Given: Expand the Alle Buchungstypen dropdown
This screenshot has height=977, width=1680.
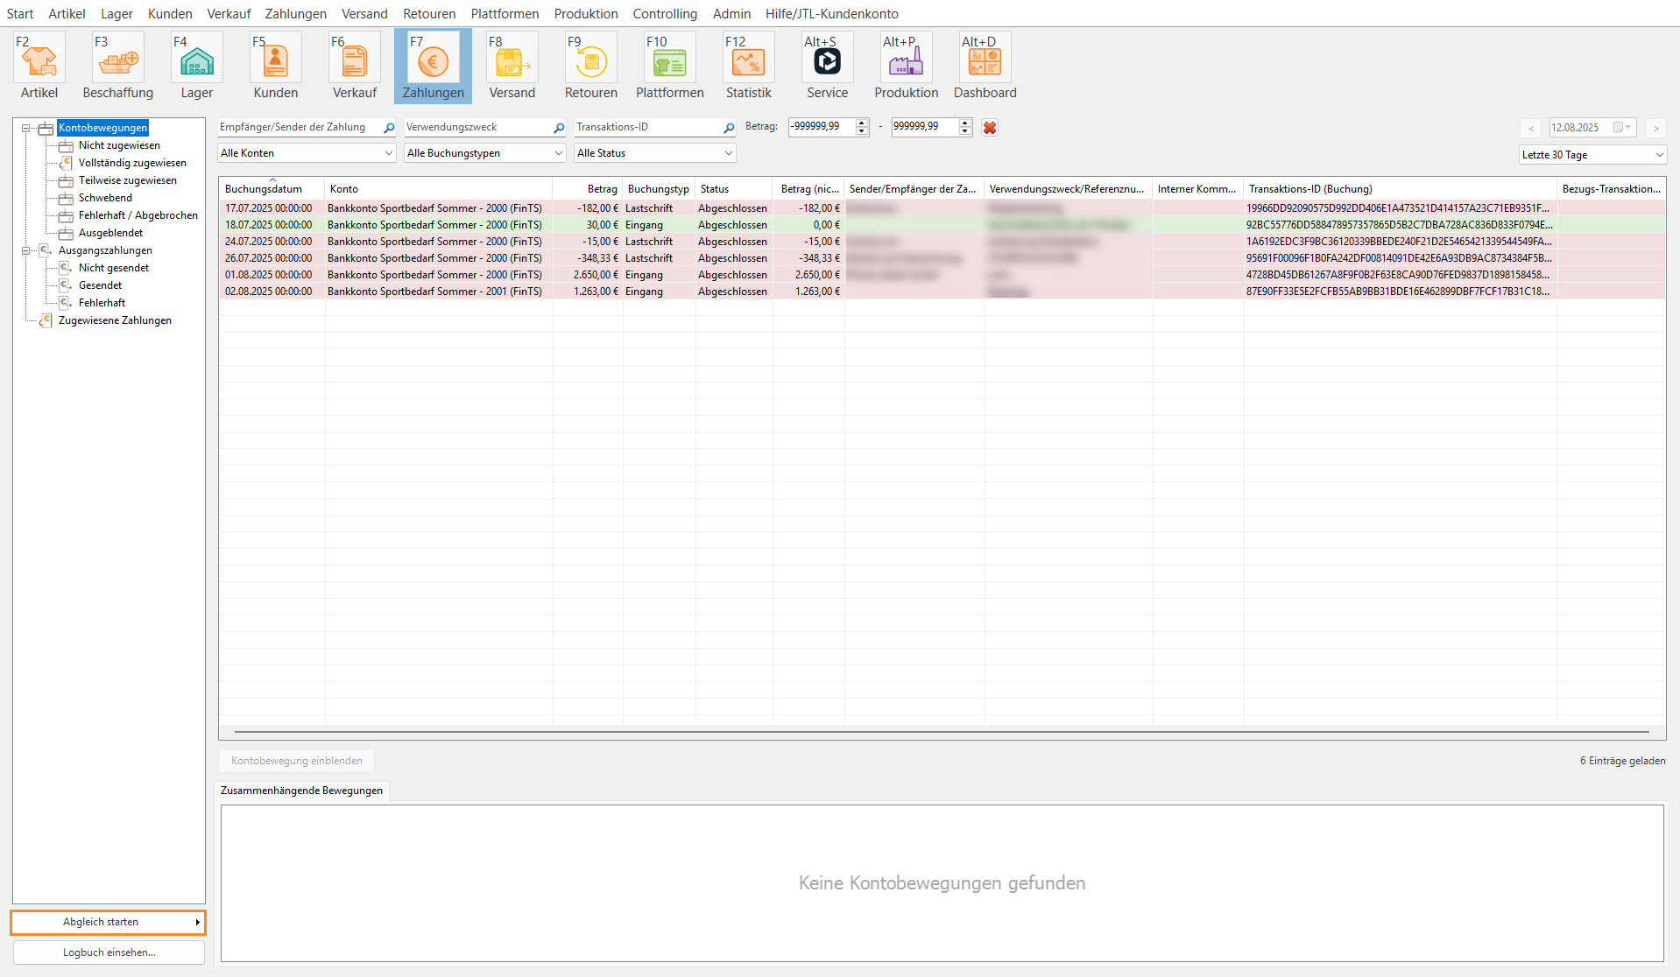Looking at the screenshot, I should [x=484, y=153].
